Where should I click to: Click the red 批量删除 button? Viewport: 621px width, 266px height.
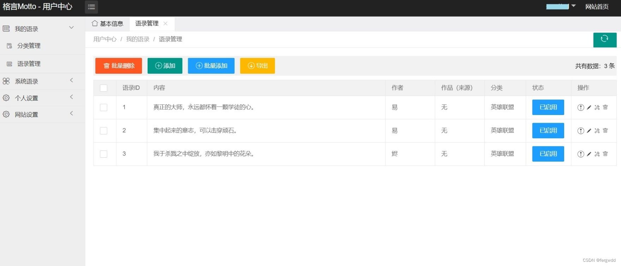[x=119, y=66]
